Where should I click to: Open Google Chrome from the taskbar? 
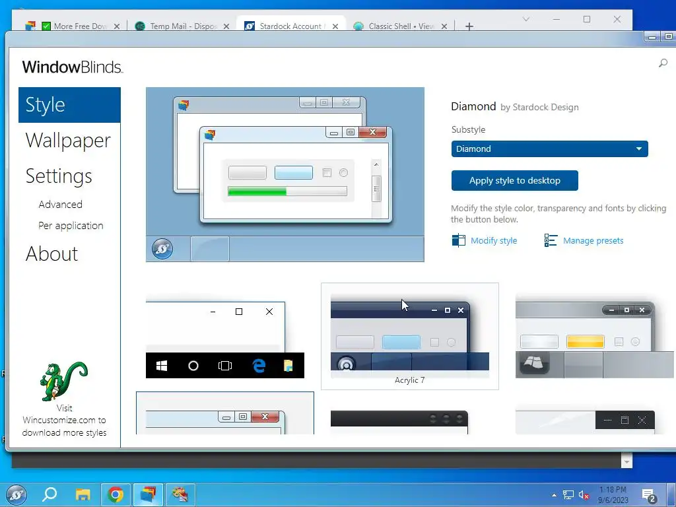click(116, 494)
